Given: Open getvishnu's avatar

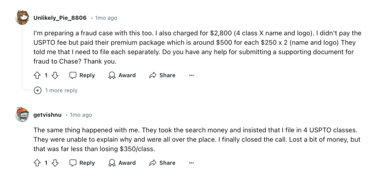Looking at the screenshot, I should [x=22, y=115].
